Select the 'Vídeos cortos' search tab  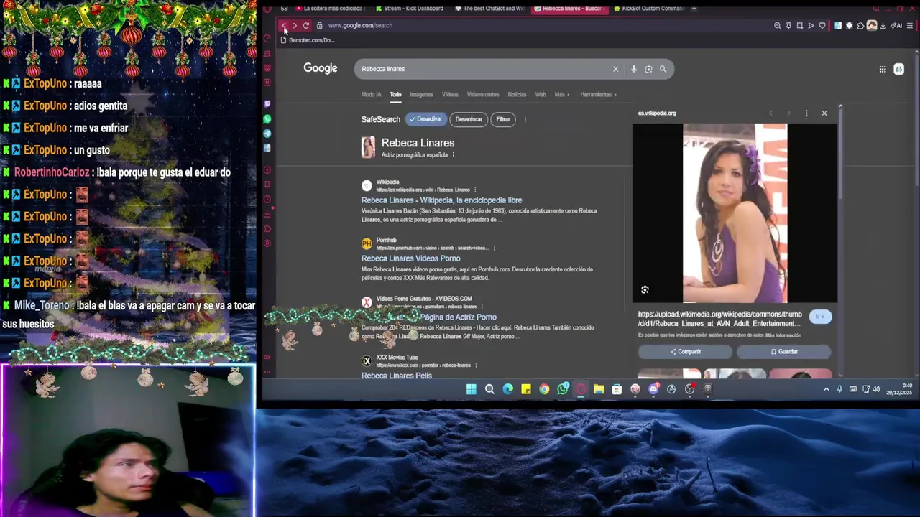pos(483,94)
